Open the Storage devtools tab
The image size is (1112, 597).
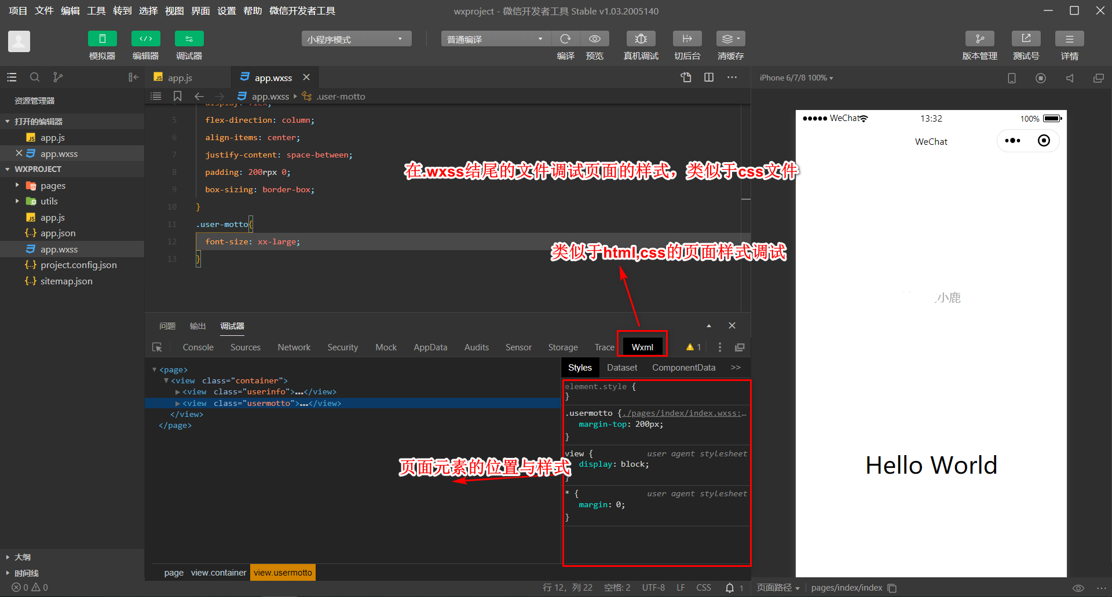coord(563,347)
